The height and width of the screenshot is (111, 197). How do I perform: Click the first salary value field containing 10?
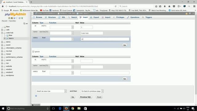coord(105,39)
